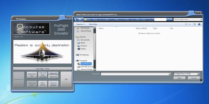Select Recent Places in navigation pane

(x=86, y=31)
